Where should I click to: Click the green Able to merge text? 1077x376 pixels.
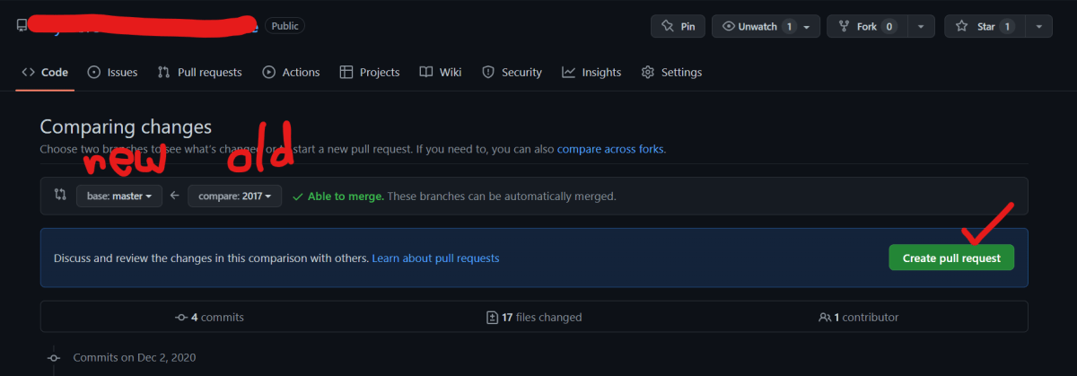click(346, 196)
